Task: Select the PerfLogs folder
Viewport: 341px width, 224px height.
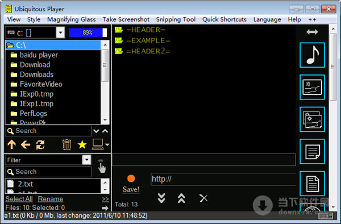Action: click(29, 113)
